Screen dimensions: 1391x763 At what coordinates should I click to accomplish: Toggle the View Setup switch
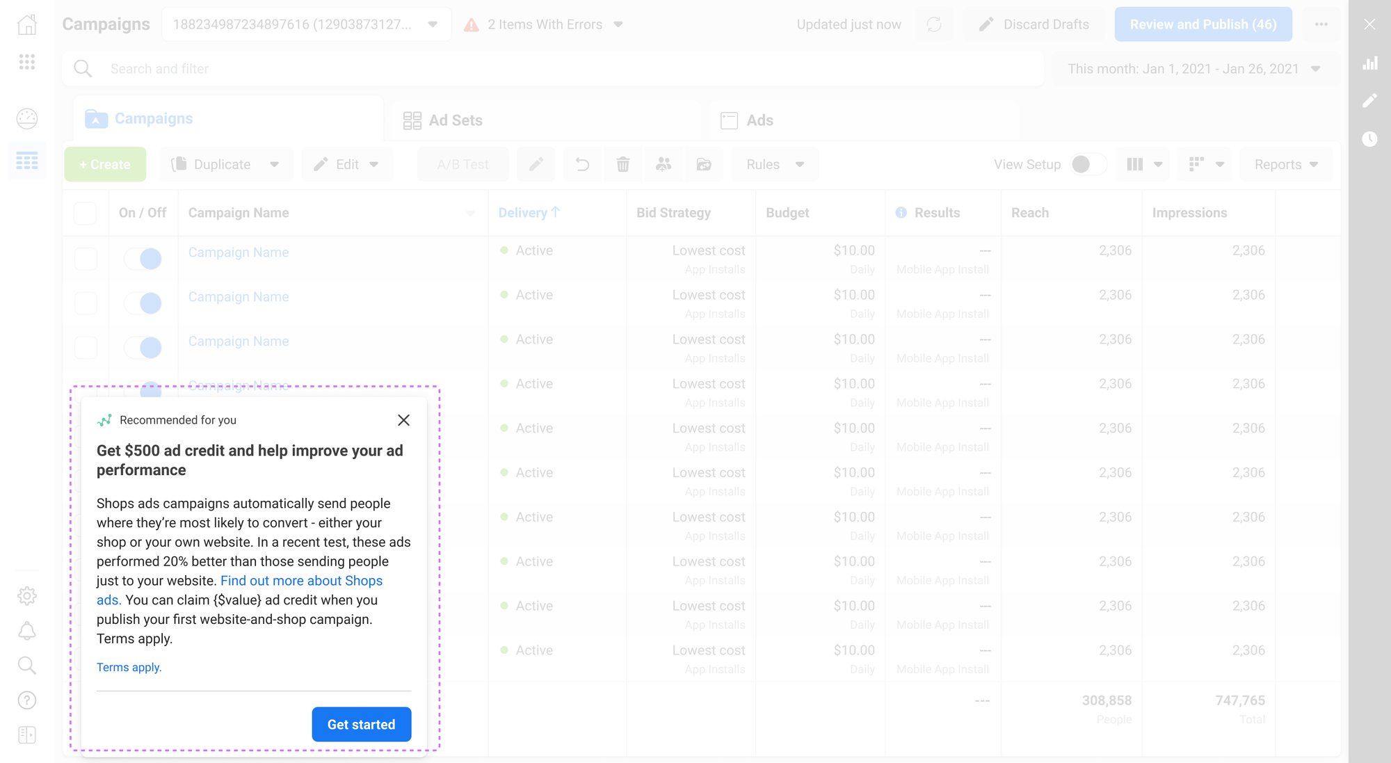point(1088,164)
